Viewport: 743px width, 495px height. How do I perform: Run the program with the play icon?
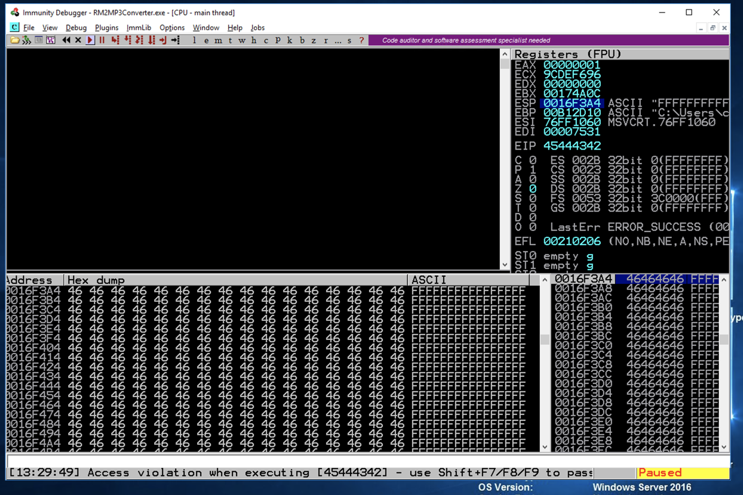(x=90, y=40)
